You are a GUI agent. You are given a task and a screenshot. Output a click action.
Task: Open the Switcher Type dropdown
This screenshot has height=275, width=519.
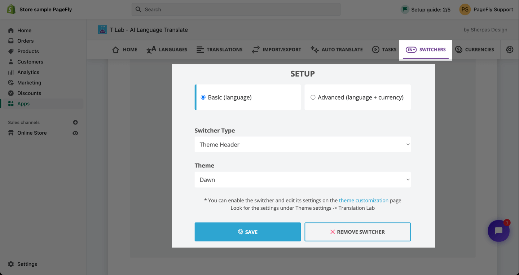(303, 144)
